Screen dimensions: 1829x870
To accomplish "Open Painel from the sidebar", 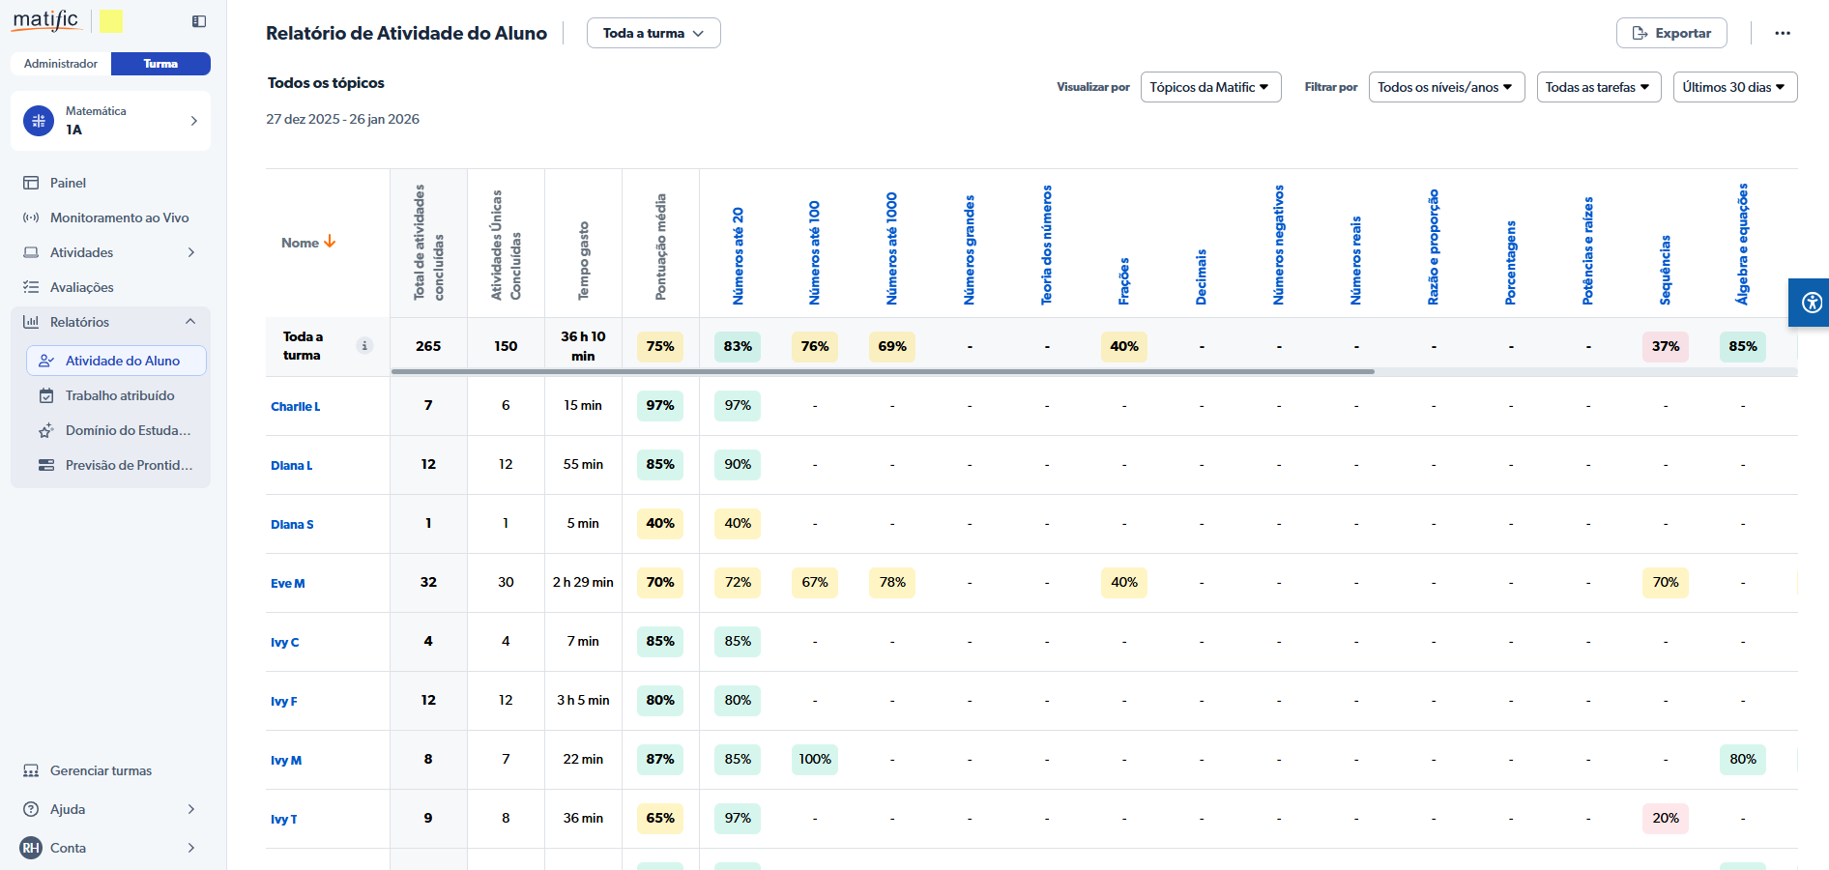I will (68, 183).
